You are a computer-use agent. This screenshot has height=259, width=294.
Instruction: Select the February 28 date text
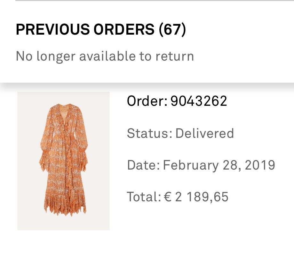click(202, 165)
